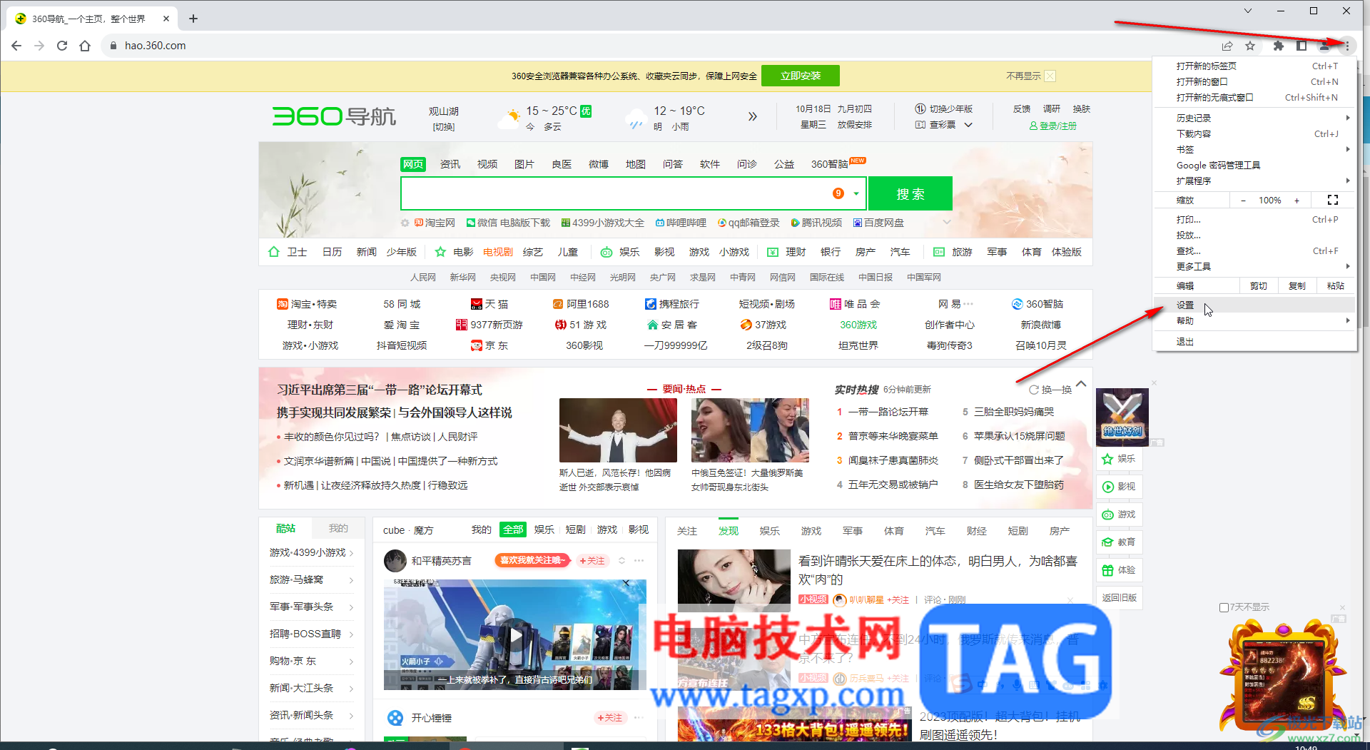
Task: Click the profile avatar icon
Action: pos(1324,46)
